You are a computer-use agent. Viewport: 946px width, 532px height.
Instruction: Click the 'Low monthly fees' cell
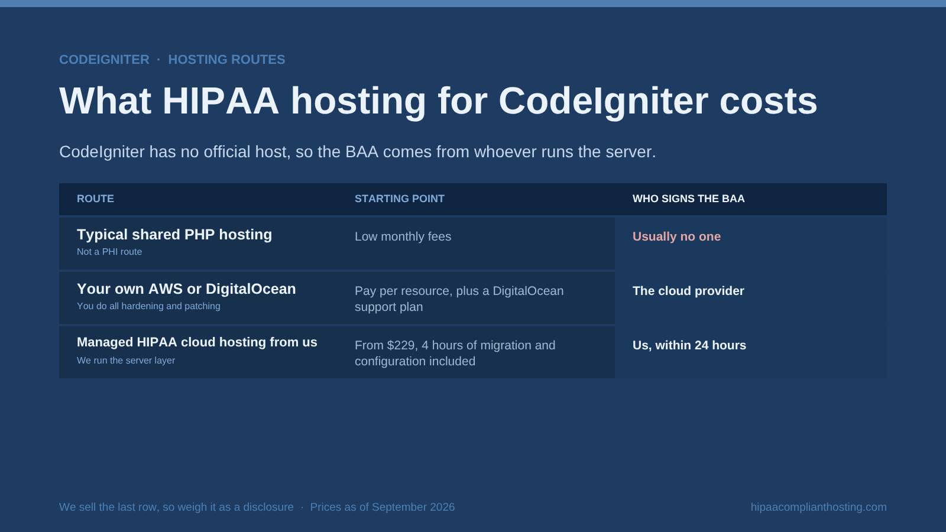[403, 236]
